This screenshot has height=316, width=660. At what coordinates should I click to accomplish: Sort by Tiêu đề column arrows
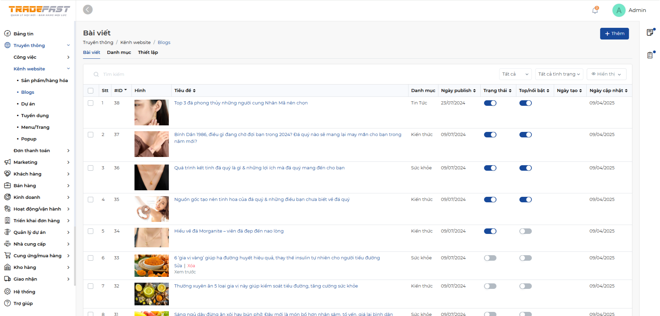click(x=194, y=91)
